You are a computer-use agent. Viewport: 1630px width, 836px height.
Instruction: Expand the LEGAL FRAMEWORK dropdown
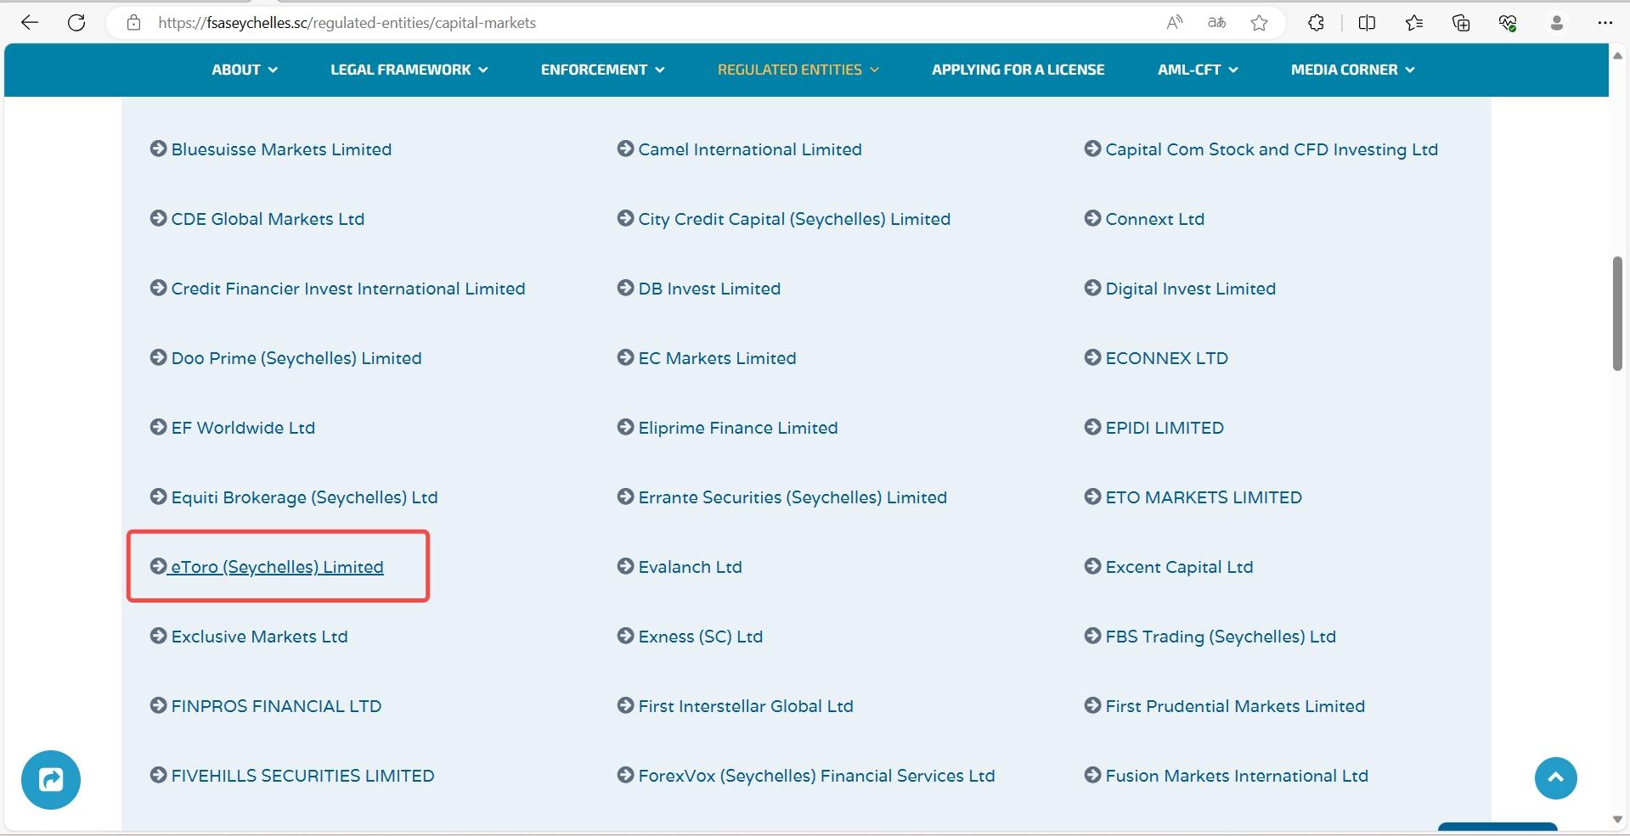tap(409, 70)
